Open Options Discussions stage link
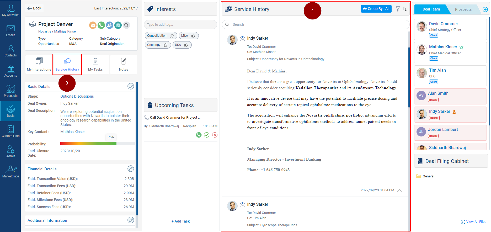Viewport: 491px width, 232px height. pyautogui.click(x=77, y=96)
